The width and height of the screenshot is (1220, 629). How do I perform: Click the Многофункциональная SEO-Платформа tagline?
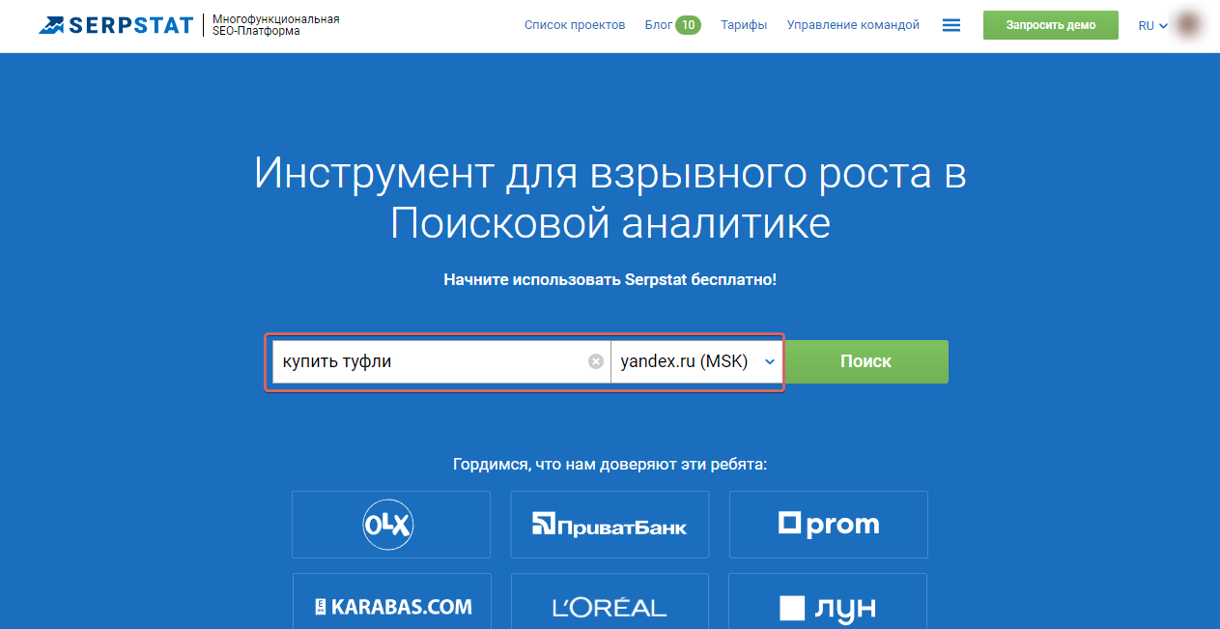(x=275, y=25)
